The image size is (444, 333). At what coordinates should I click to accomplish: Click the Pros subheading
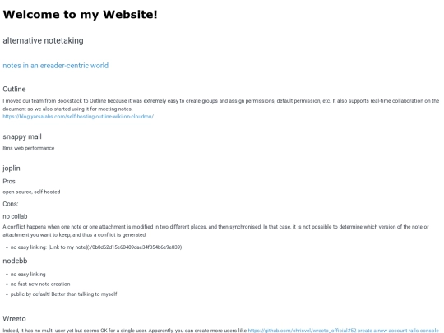coord(9,181)
